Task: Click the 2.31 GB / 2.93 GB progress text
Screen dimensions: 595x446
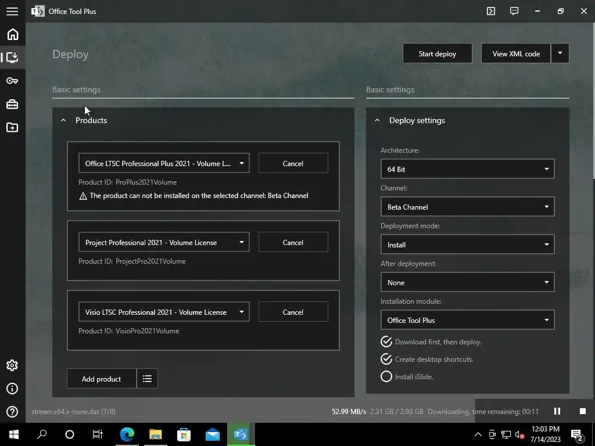Action: tap(396, 412)
